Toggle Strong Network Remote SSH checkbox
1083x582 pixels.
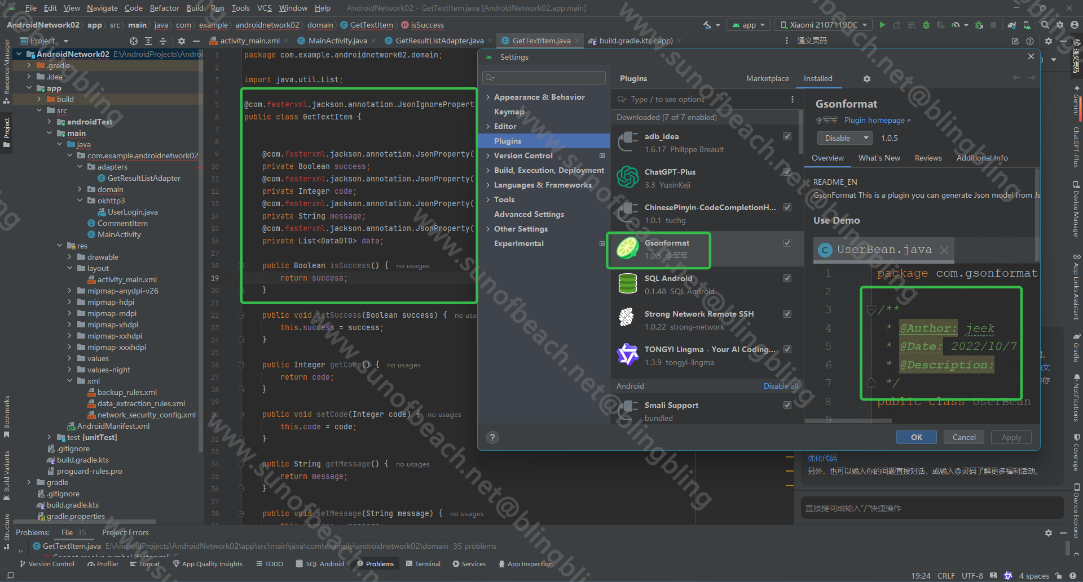[787, 314]
